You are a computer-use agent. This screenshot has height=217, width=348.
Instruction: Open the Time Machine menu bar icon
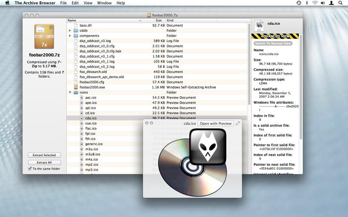point(299,3)
